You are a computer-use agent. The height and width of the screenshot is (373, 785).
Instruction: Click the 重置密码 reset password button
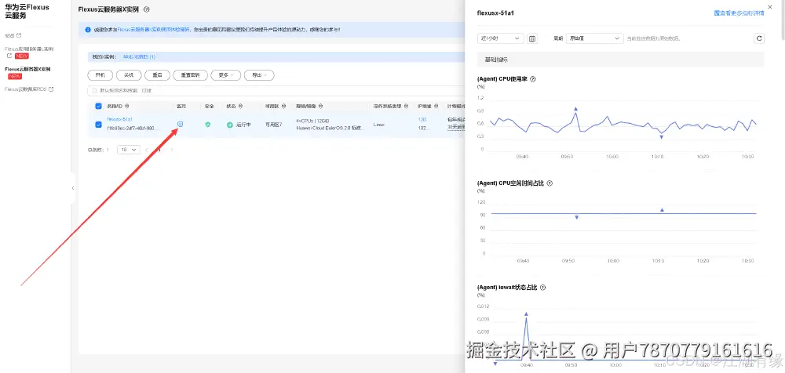[x=190, y=75]
